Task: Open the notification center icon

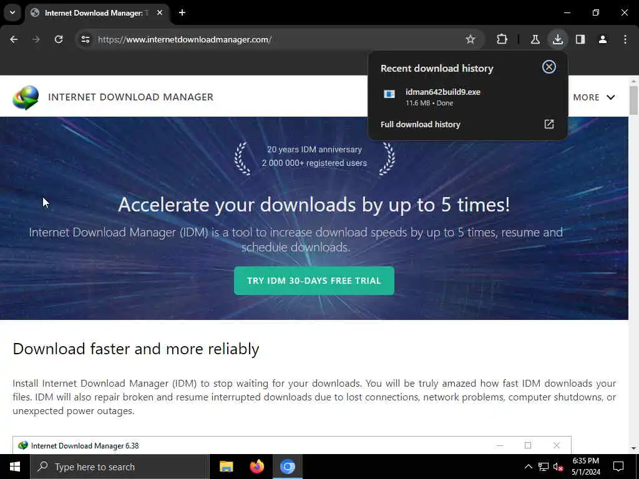Action: [x=618, y=467]
